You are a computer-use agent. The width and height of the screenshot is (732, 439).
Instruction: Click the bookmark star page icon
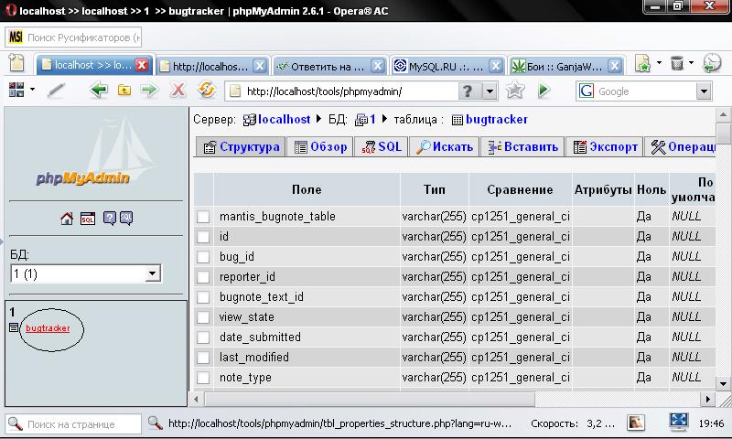pos(643,63)
